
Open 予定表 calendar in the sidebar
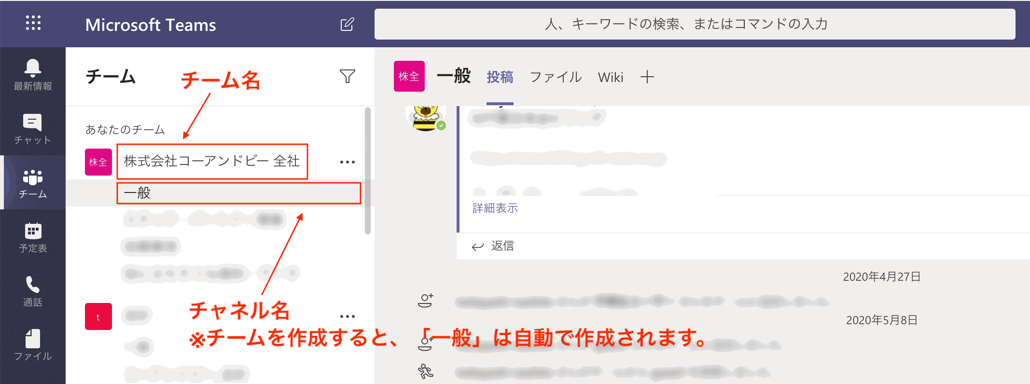(33, 237)
